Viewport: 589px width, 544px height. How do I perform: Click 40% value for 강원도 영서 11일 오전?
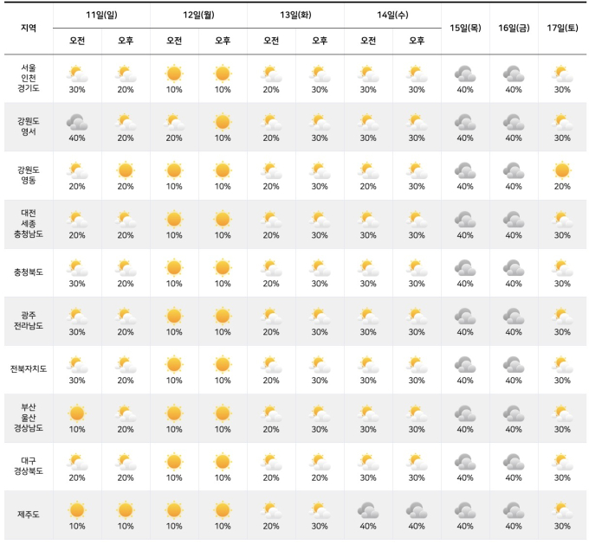77,138
